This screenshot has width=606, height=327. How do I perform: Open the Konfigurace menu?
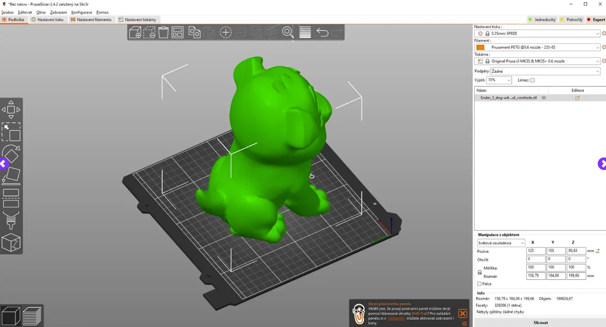coord(82,13)
